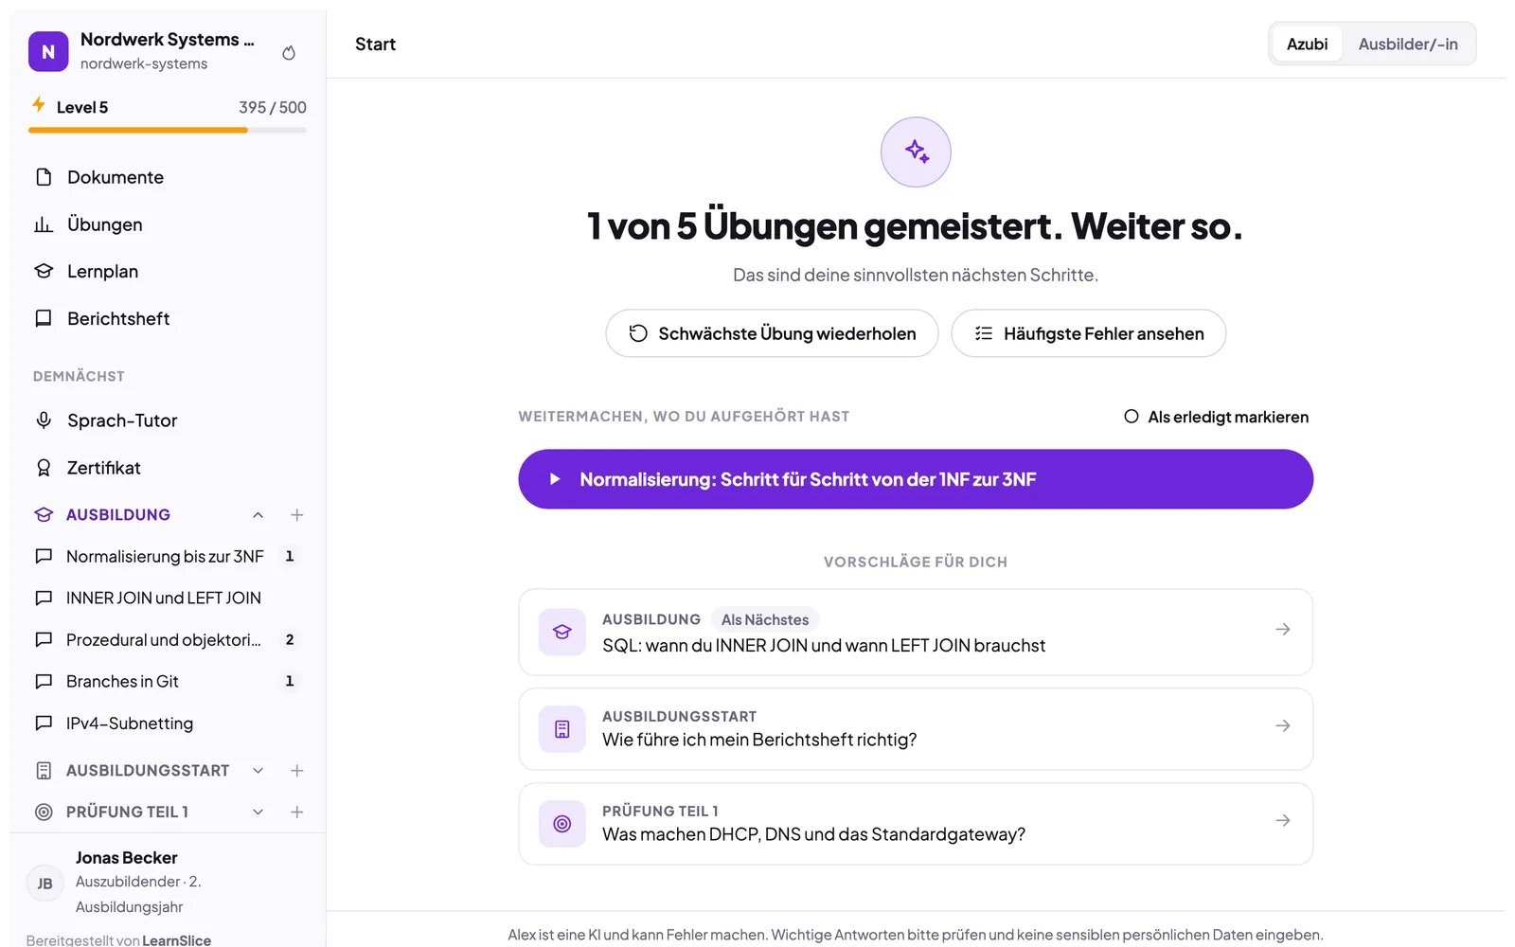Click arrow on Berichtsheft suggestion card

pos(1283,725)
